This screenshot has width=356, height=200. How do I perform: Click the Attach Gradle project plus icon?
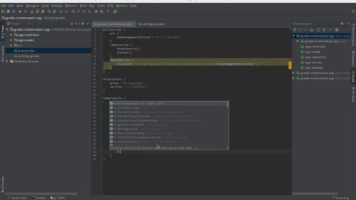[300, 29]
